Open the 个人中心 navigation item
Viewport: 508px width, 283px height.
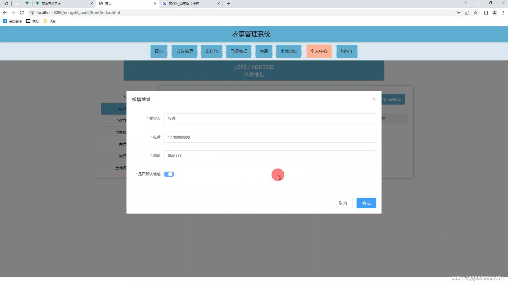coord(319,51)
